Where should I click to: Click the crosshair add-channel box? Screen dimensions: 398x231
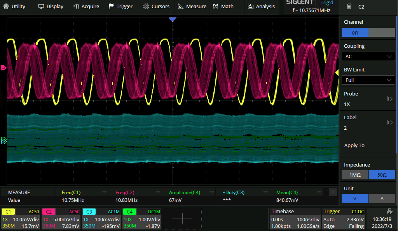[x=182, y=219]
